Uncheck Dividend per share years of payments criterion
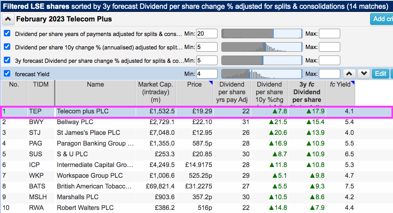The width and height of the screenshot is (393, 213). (7, 33)
